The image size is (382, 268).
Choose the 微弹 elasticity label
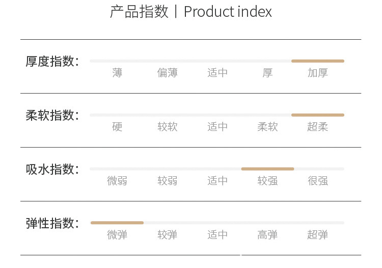coord(118,235)
